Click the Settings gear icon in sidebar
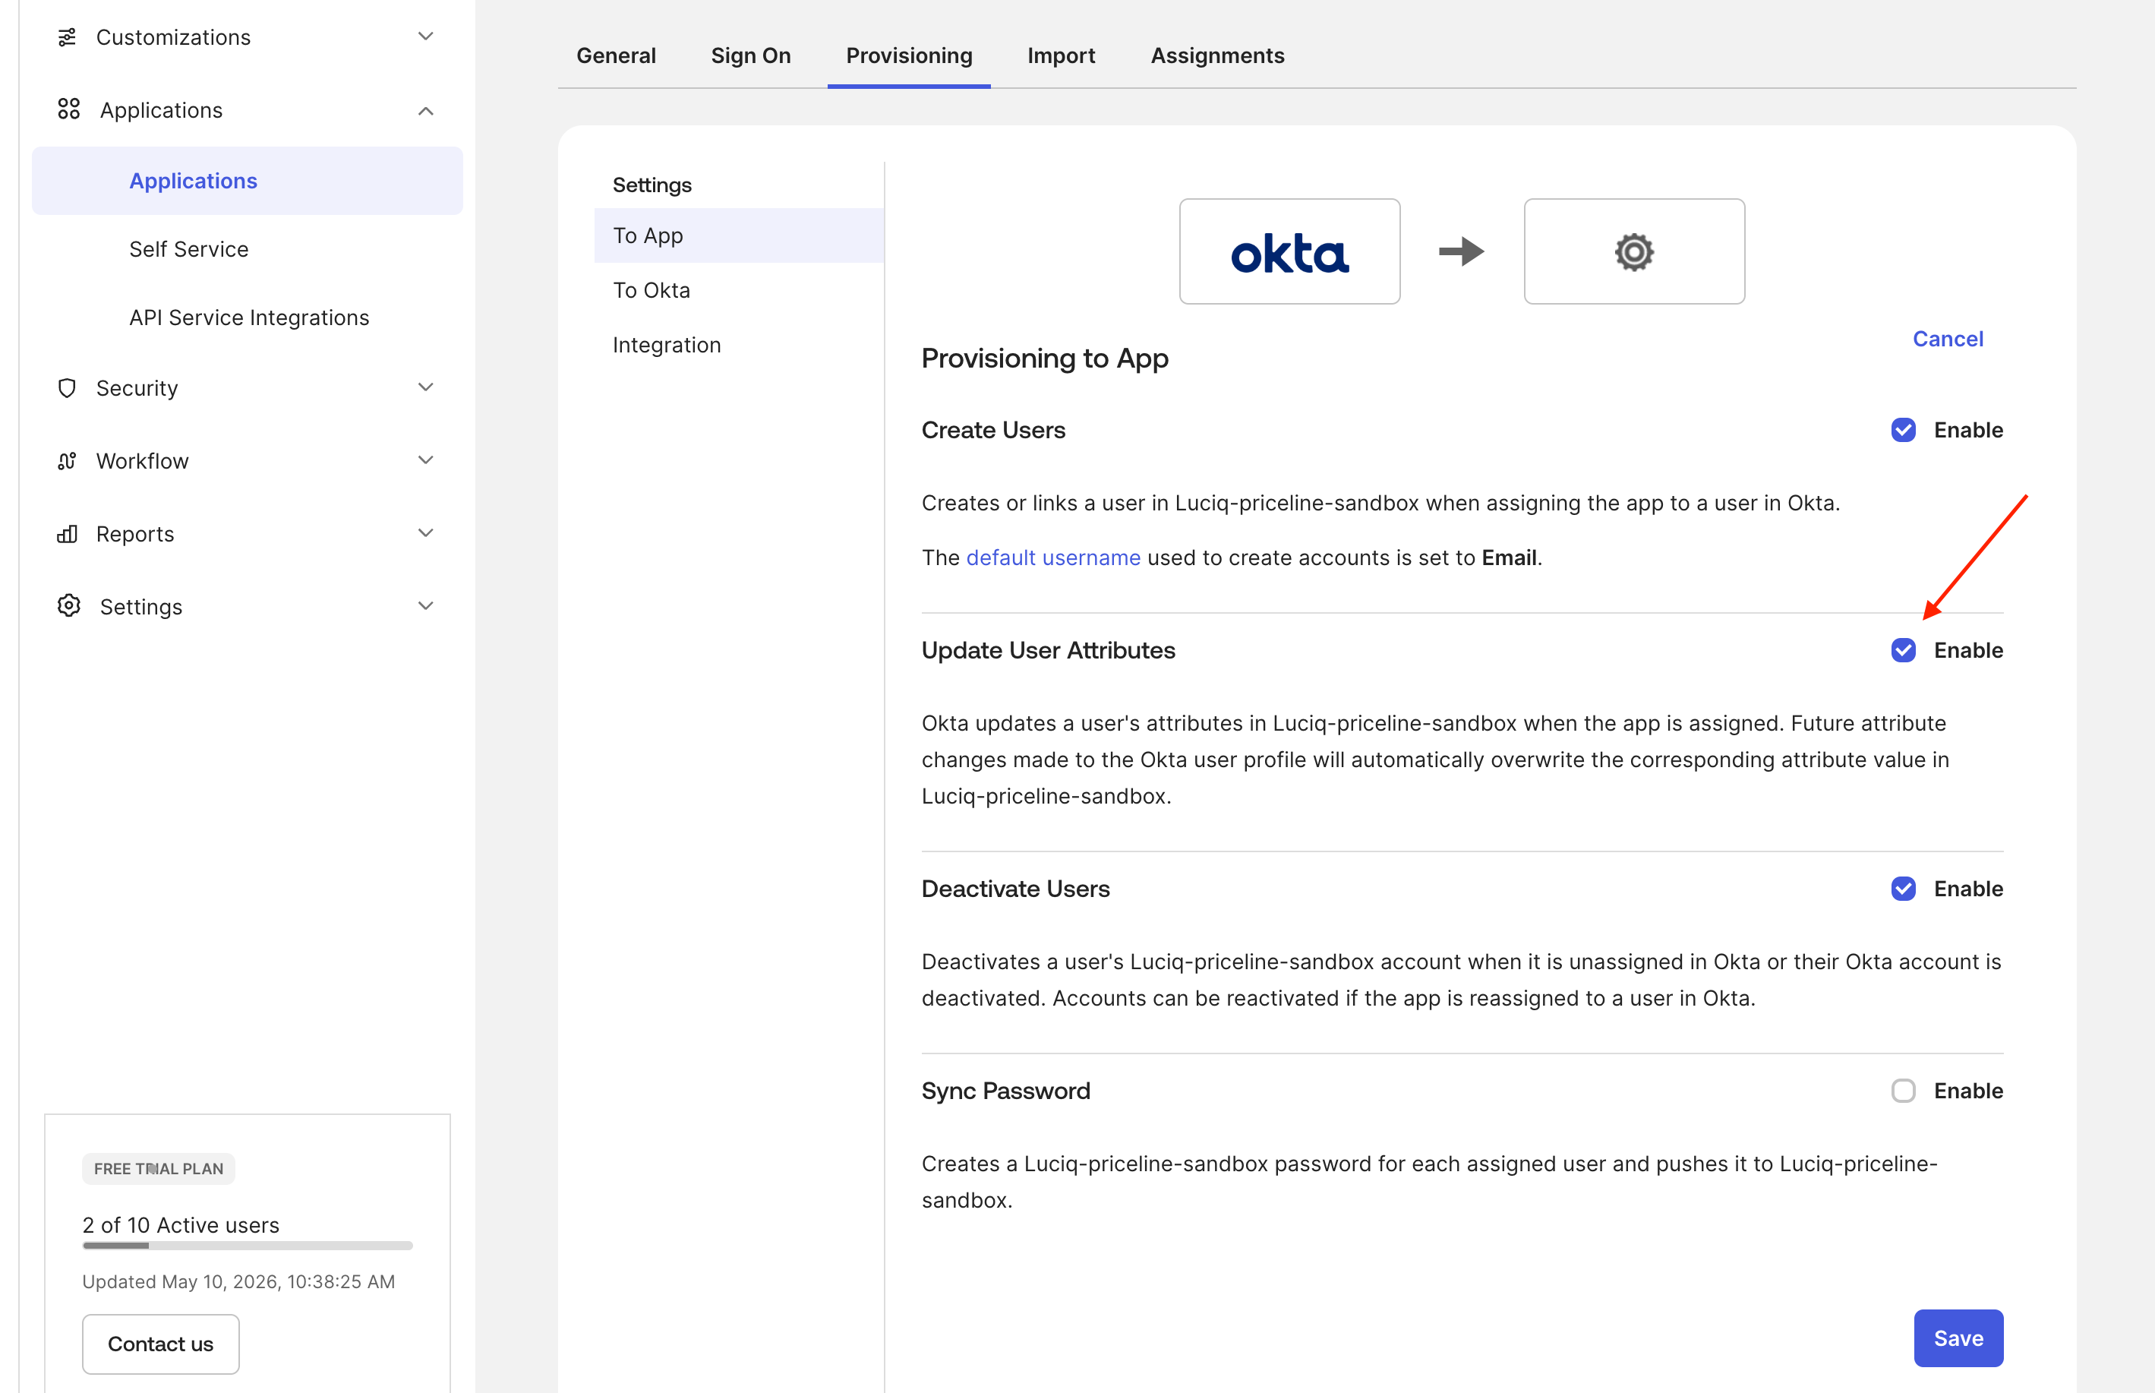The width and height of the screenshot is (2155, 1393). point(69,606)
